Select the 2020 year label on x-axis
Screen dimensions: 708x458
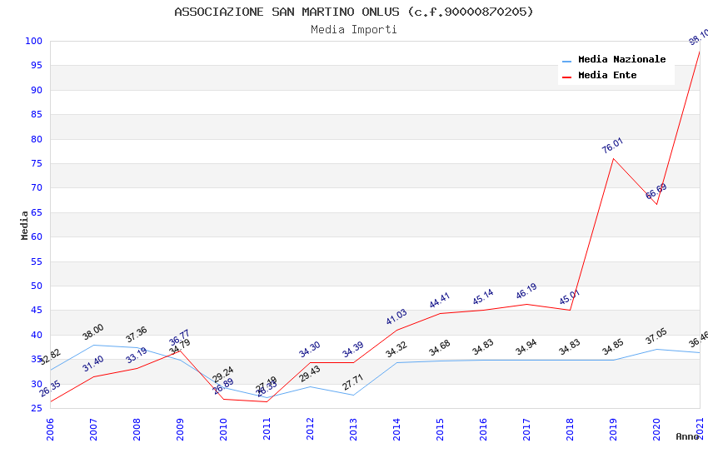click(656, 429)
